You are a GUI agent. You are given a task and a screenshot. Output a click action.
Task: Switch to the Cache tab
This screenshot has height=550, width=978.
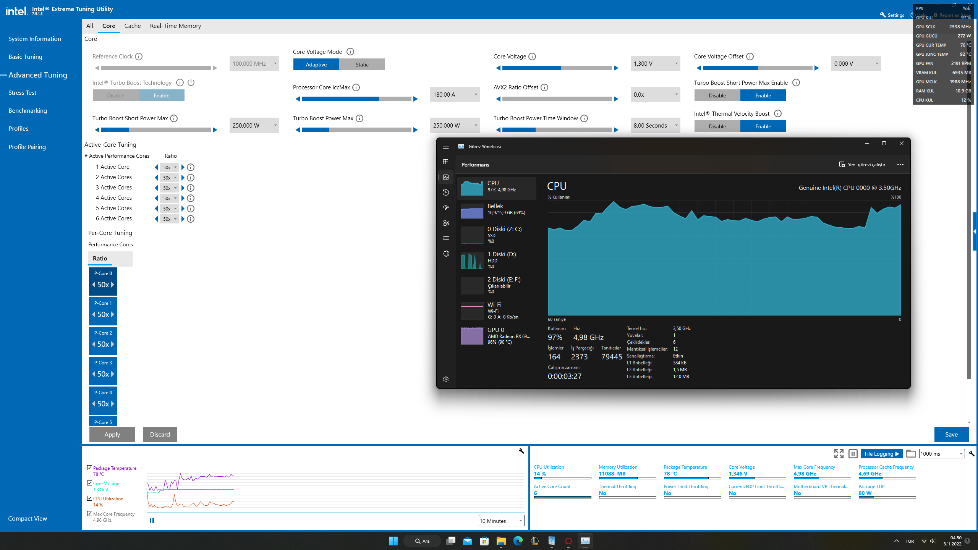click(132, 26)
